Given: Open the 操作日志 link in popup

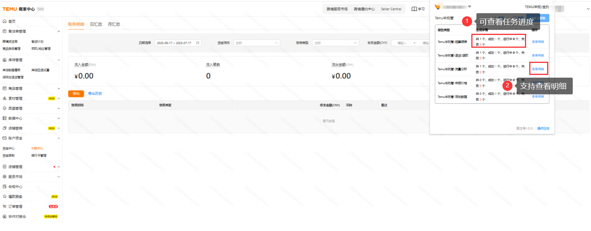Looking at the screenshot, I should pos(543,128).
